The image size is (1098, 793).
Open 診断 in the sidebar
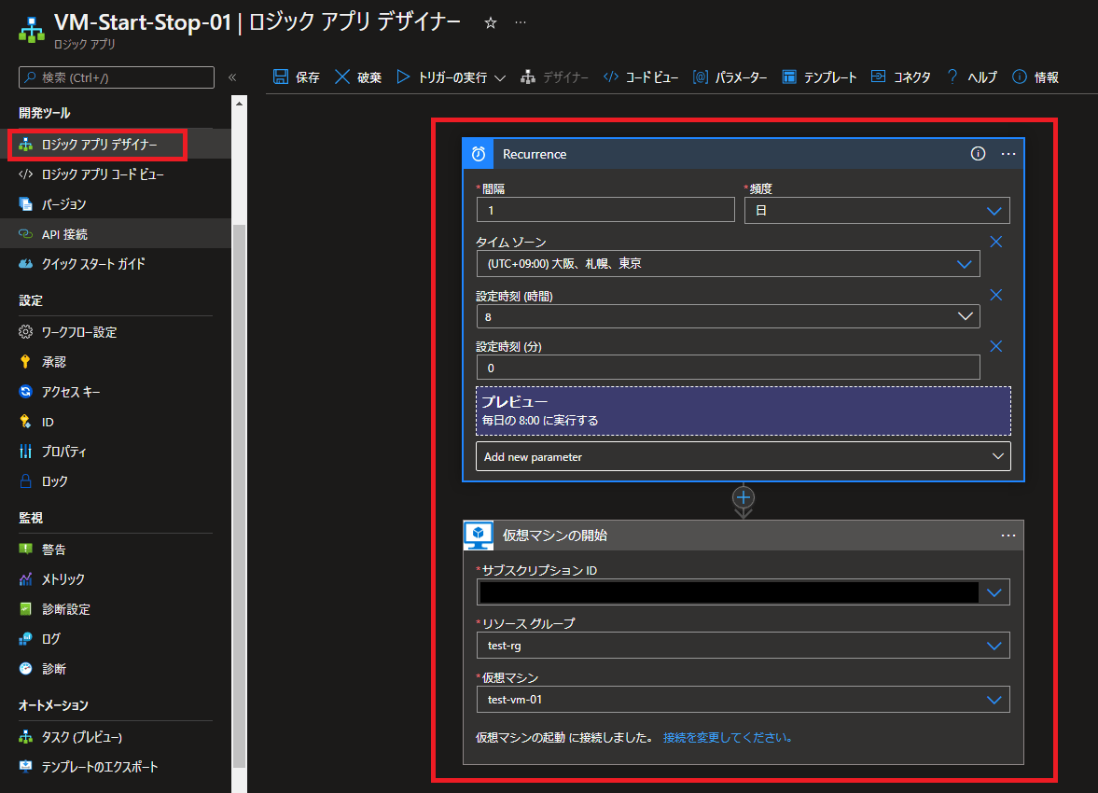point(116,669)
